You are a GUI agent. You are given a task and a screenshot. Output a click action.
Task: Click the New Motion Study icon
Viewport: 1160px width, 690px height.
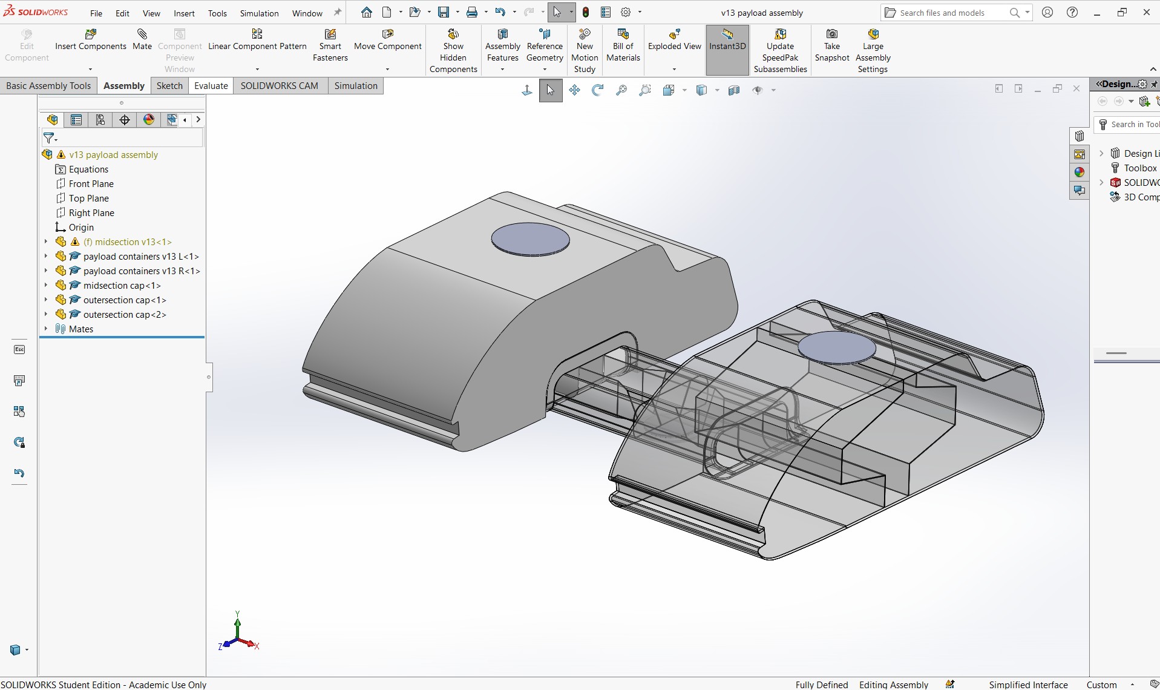[x=585, y=34]
